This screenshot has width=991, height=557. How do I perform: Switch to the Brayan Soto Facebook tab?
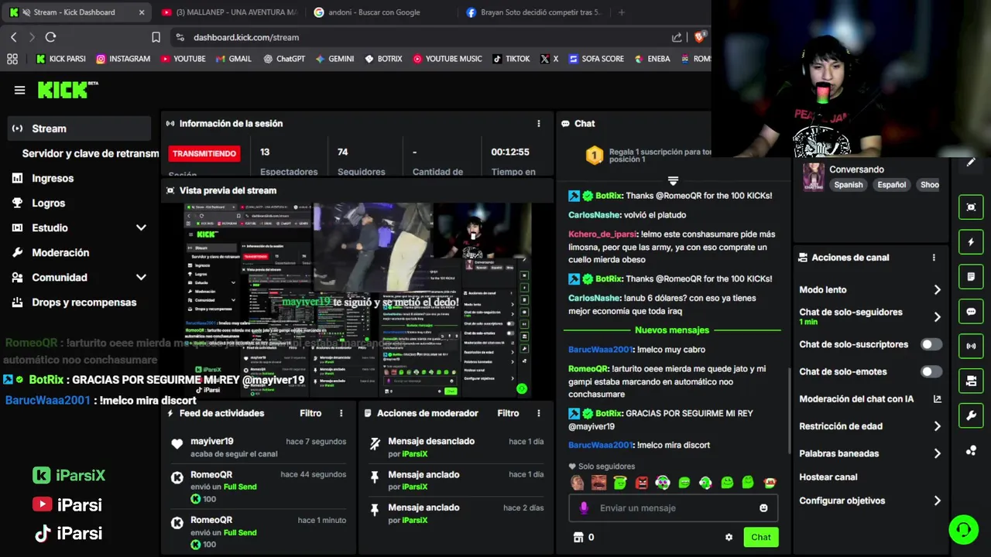(534, 12)
